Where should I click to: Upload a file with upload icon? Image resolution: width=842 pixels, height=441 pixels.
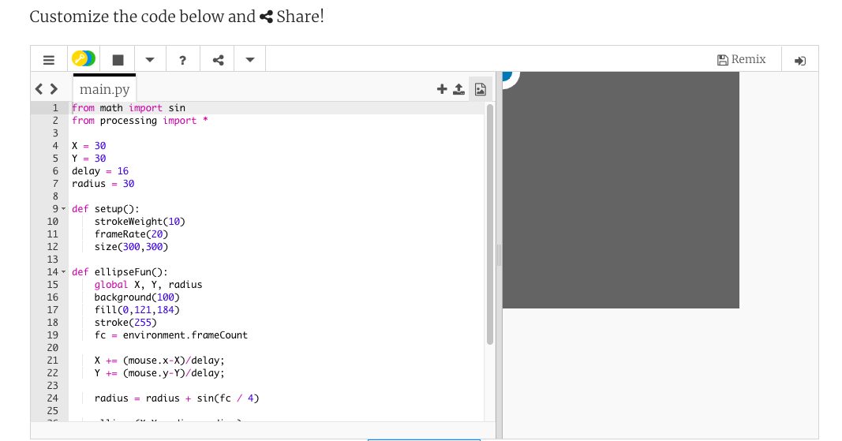458,88
